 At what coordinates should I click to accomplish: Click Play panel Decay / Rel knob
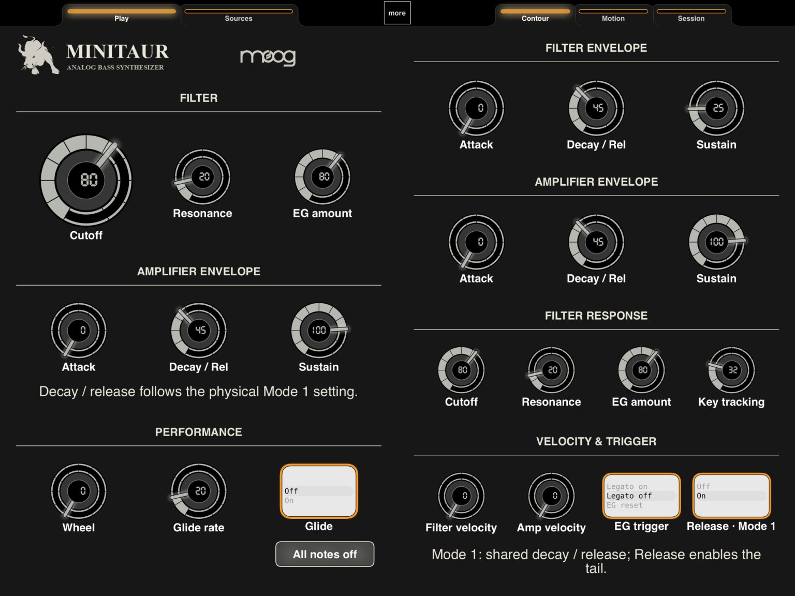click(x=199, y=331)
